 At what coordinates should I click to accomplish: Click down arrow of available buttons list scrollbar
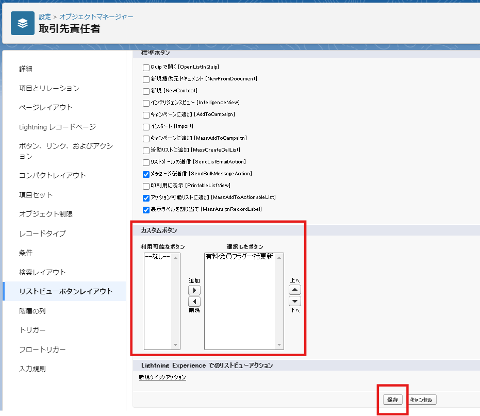175,345
